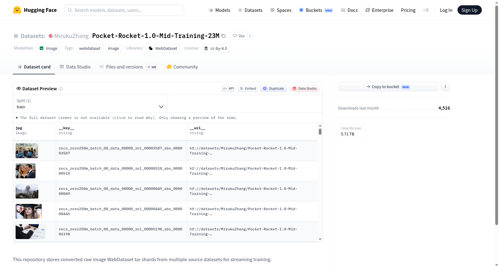Open Datasets in top navigation

(x=250, y=10)
